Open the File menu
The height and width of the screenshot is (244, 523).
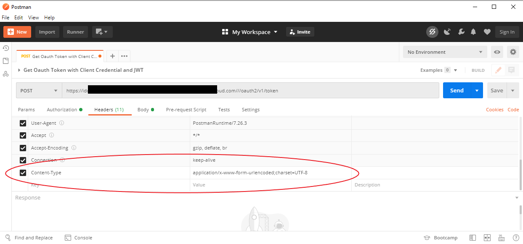click(x=5, y=18)
